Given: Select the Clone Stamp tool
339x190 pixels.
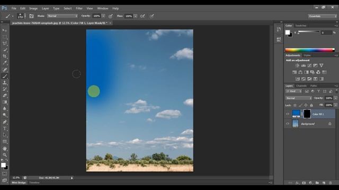Looking at the screenshot, I should 5,82.
